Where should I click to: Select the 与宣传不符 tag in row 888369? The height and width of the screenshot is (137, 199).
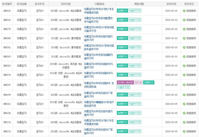tap(134, 38)
